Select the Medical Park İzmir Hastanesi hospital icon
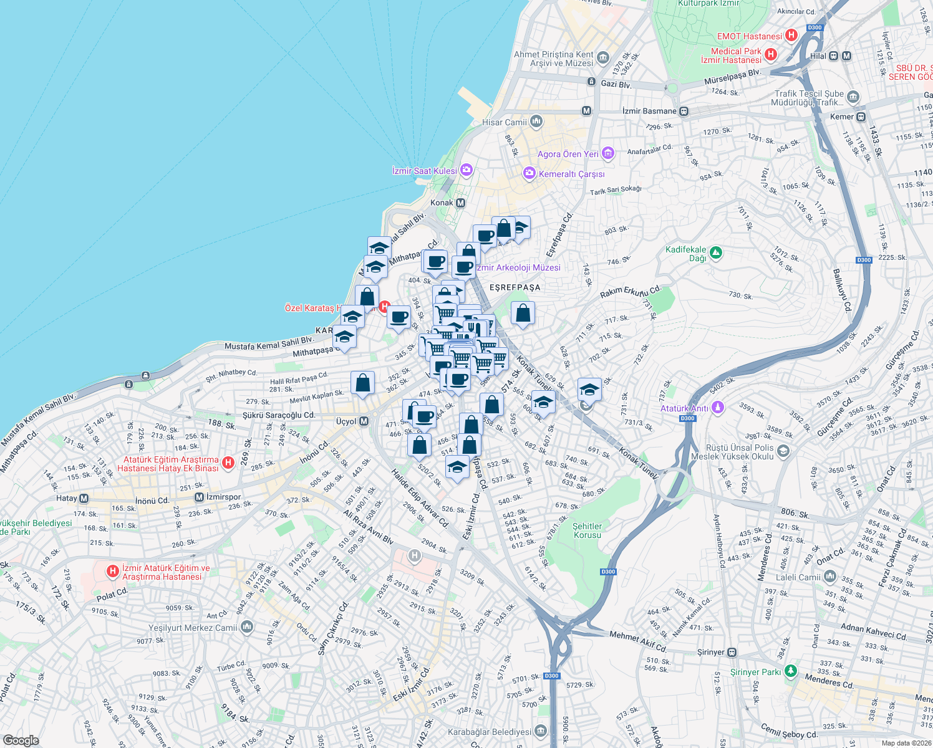 (x=770, y=55)
